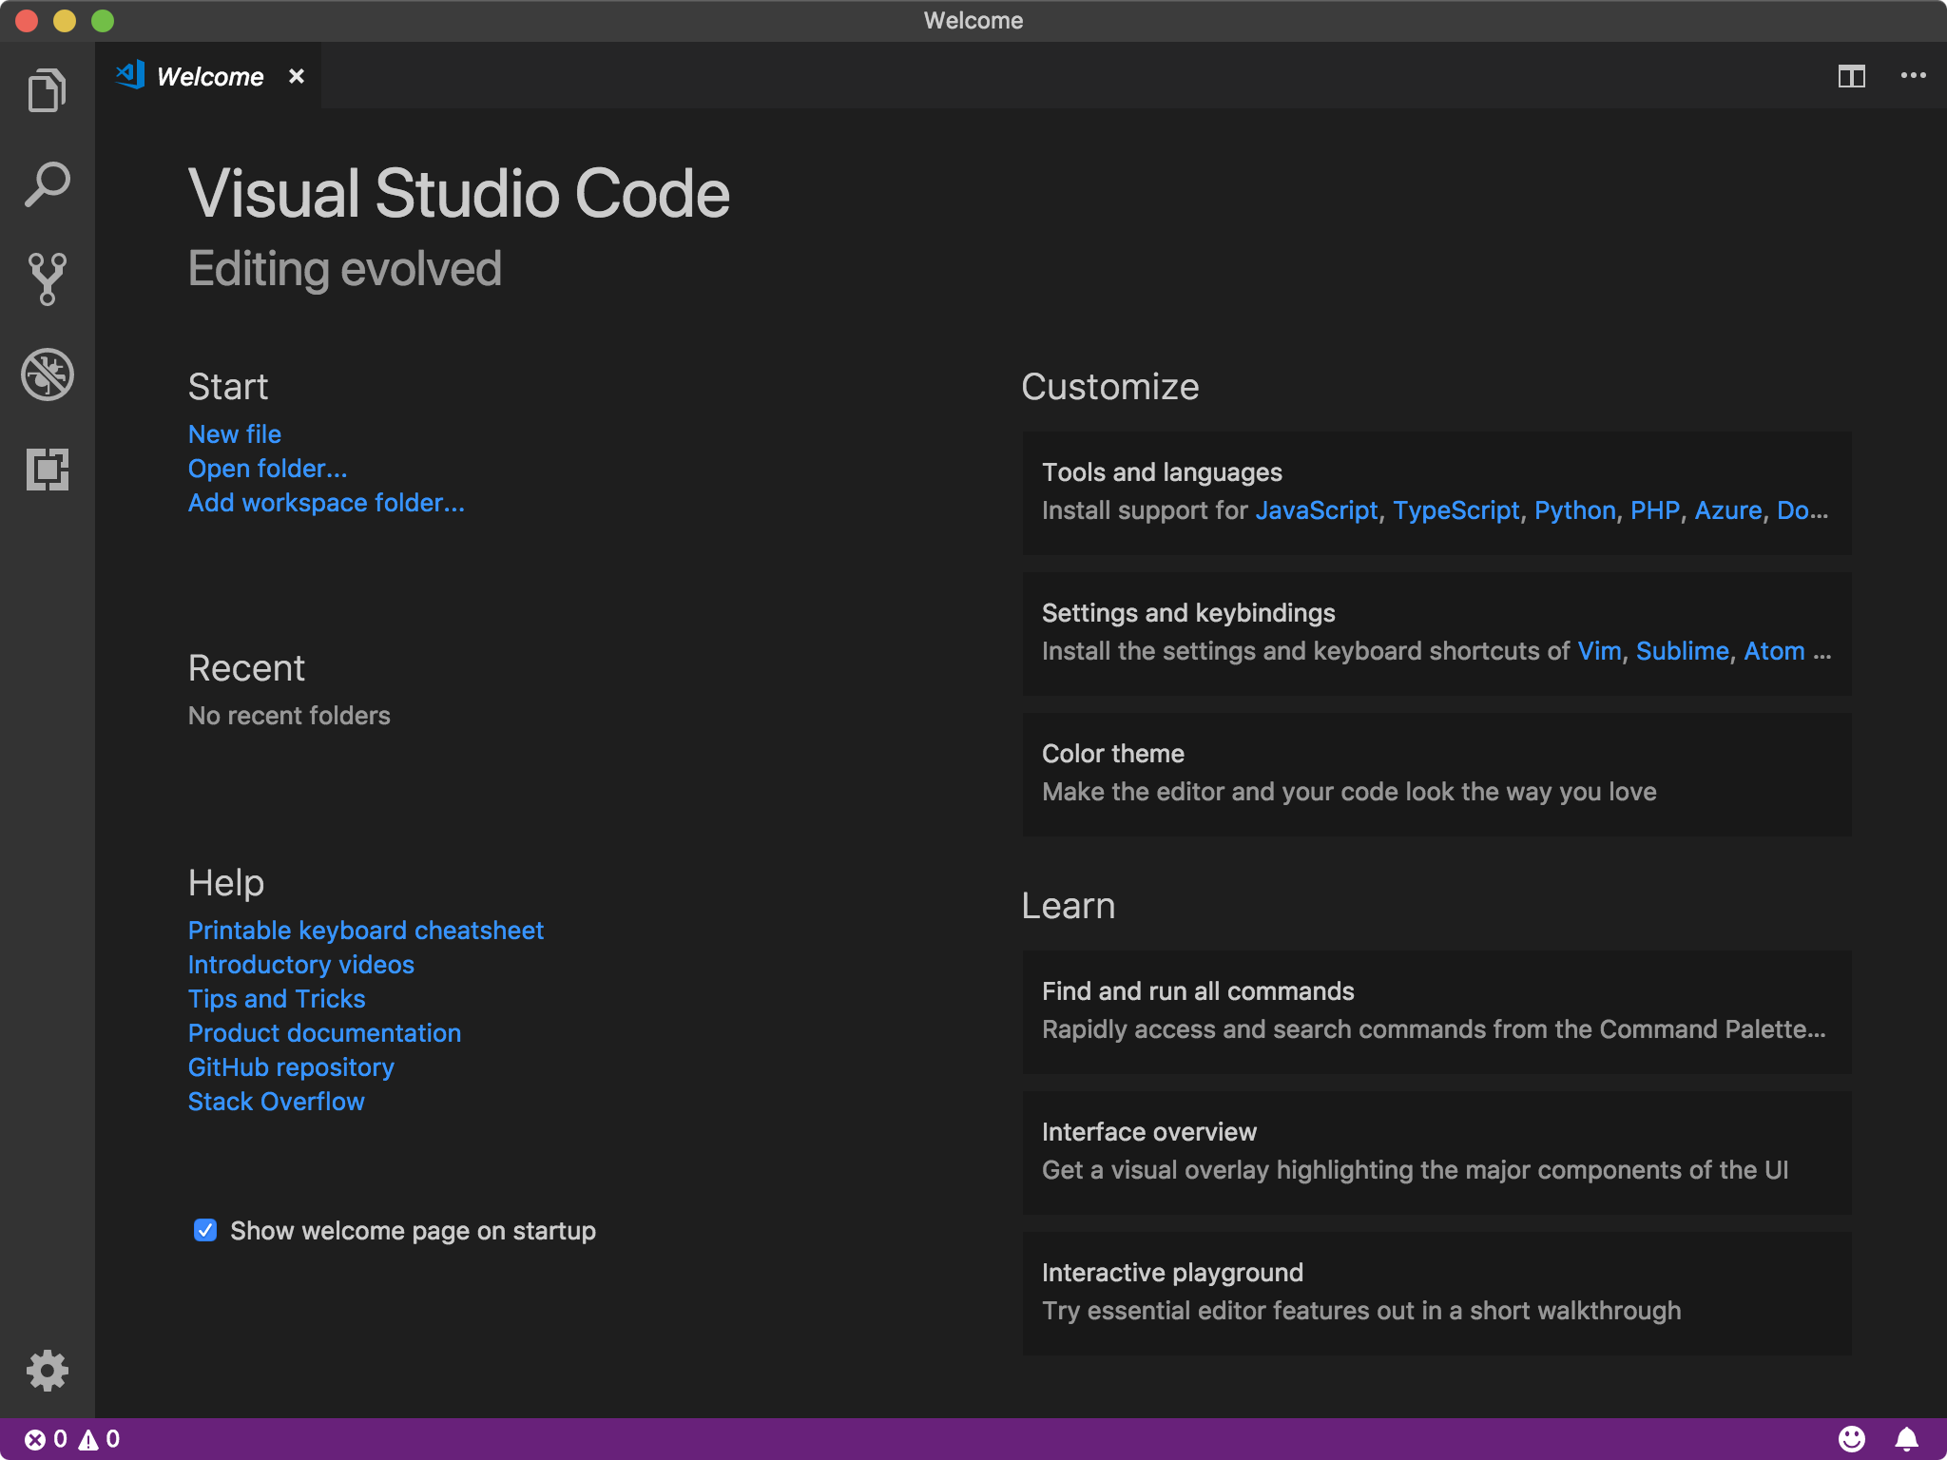1947x1460 pixels.
Task: Install Vim keybindings link
Action: pos(1600,651)
